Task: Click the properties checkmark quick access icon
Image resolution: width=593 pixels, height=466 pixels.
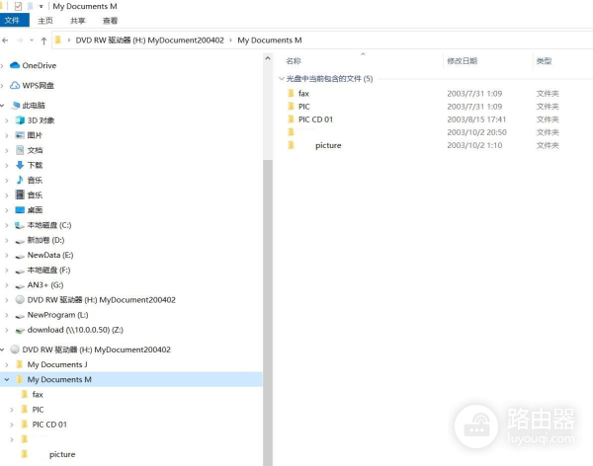Action: [18, 7]
